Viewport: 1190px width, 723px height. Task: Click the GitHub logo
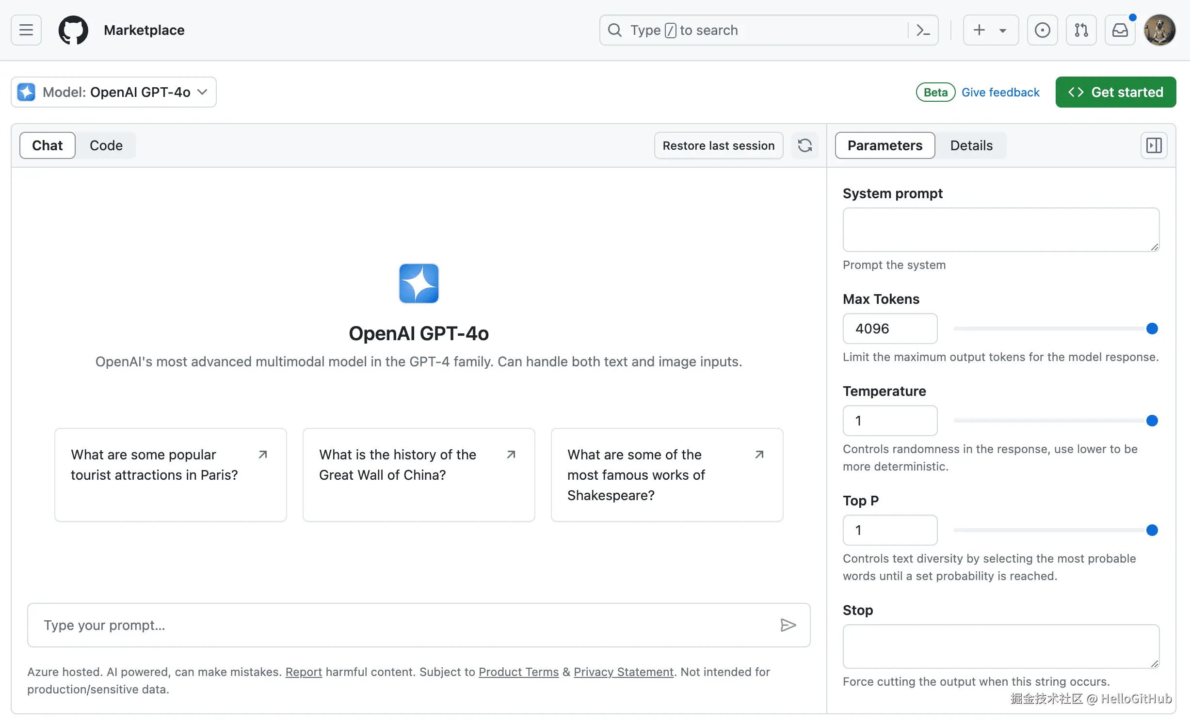73,30
